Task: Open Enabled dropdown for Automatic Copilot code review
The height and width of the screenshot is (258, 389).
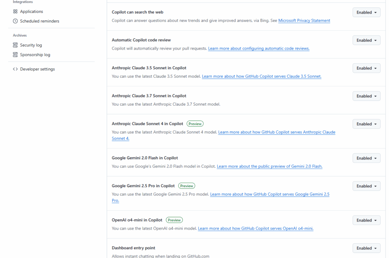Action: pyautogui.click(x=367, y=40)
